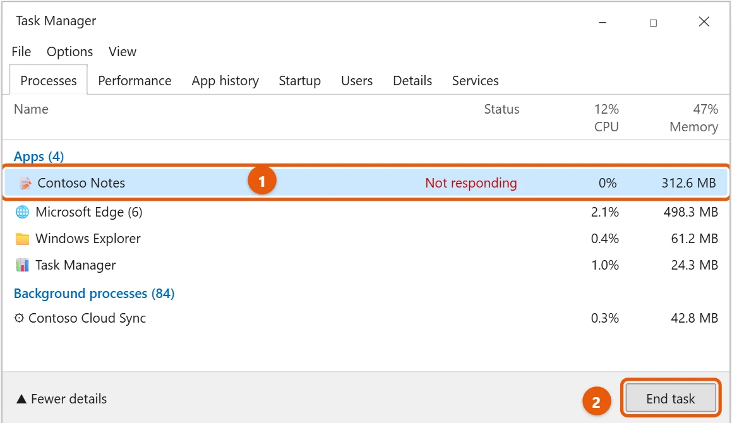The width and height of the screenshot is (732, 423).
Task: Sort by the Status column header
Action: point(501,109)
